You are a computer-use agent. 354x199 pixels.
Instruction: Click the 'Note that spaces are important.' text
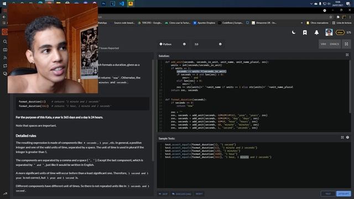pos(36,125)
